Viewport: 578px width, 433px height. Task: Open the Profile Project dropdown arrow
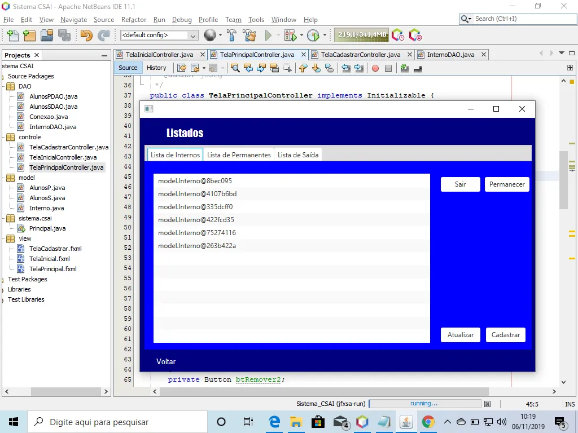[x=325, y=36]
